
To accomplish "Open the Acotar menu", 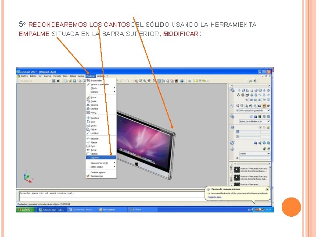I will pos(81,76).
